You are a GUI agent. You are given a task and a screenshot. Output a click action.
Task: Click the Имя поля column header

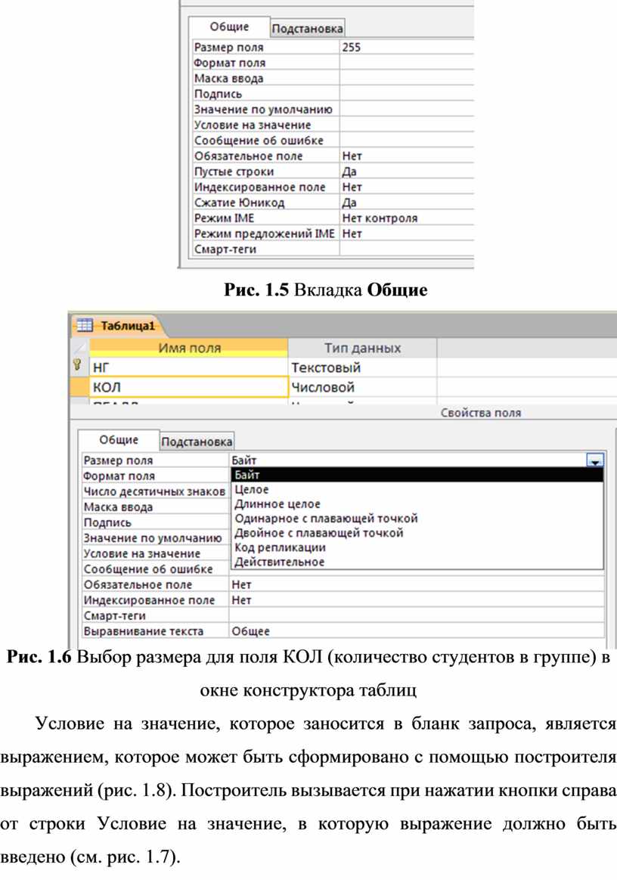pyautogui.click(x=189, y=348)
